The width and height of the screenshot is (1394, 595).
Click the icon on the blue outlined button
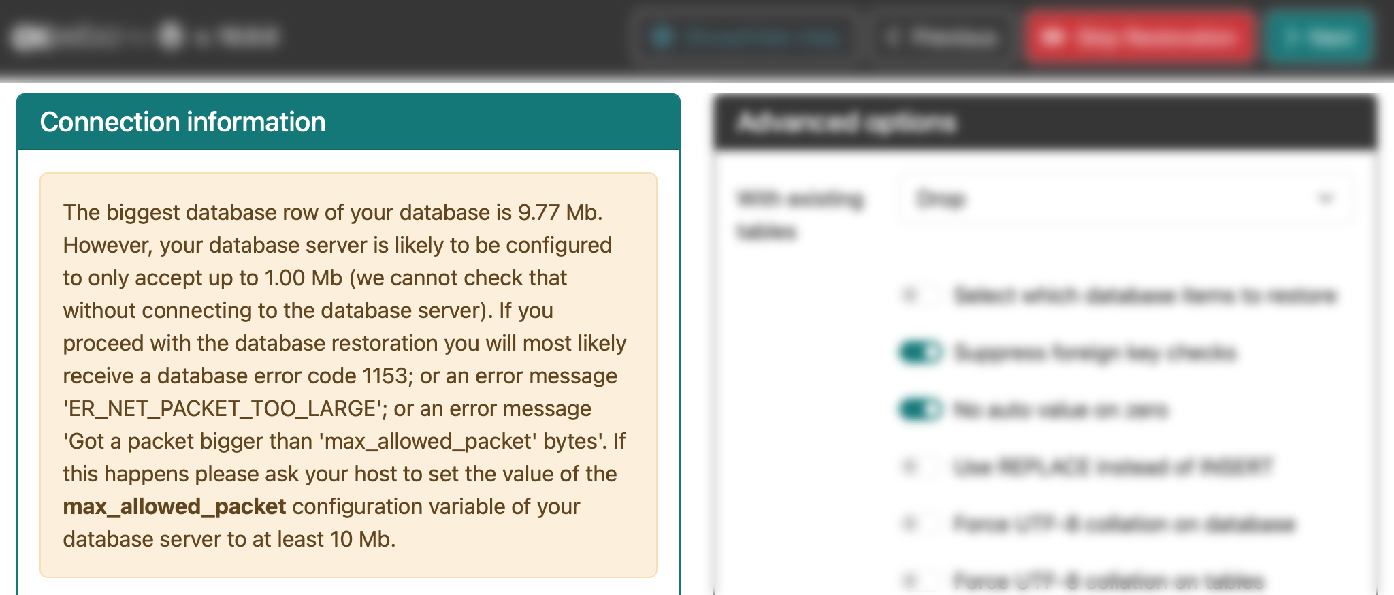[x=662, y=37]
